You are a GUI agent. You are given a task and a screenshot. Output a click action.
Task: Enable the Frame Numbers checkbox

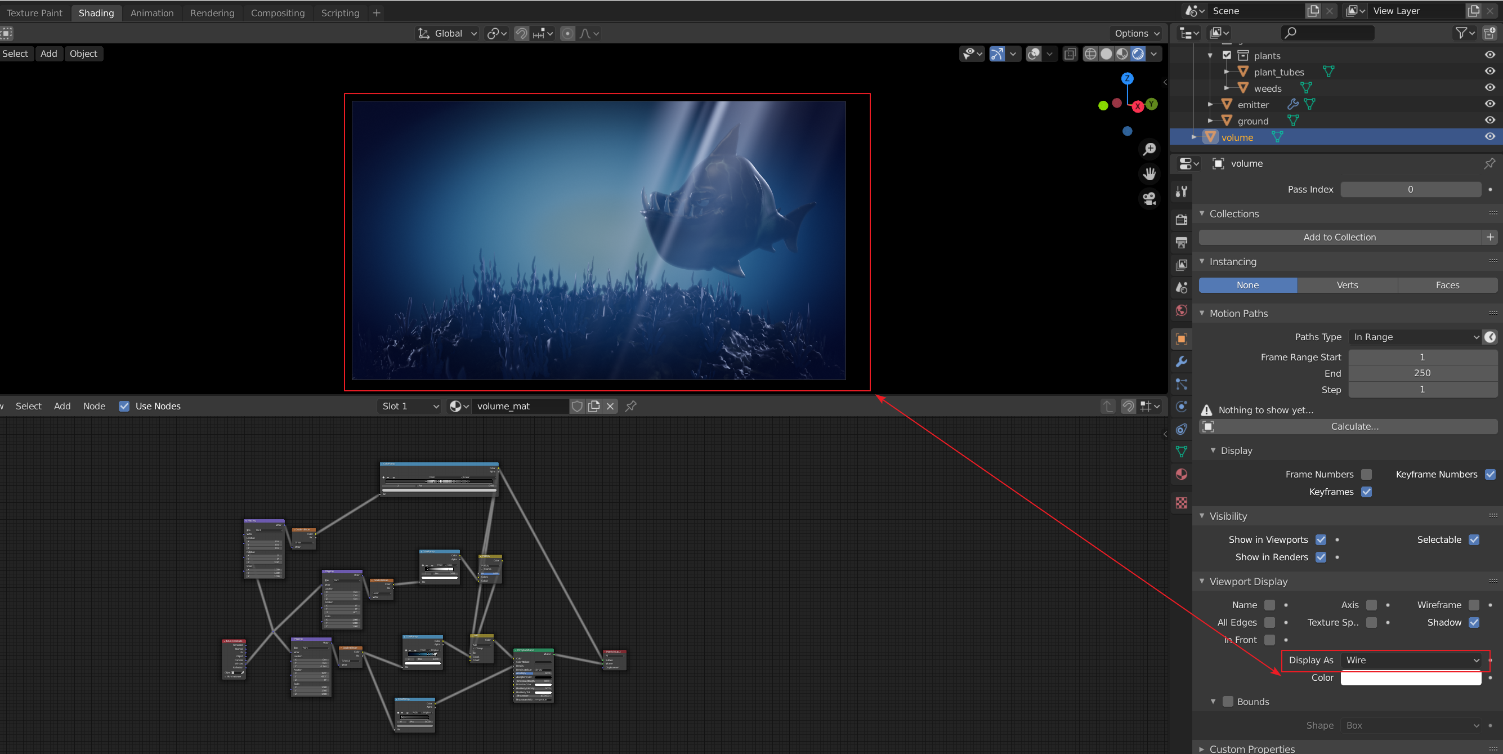pyautogui.click(x=1366, y=474)
